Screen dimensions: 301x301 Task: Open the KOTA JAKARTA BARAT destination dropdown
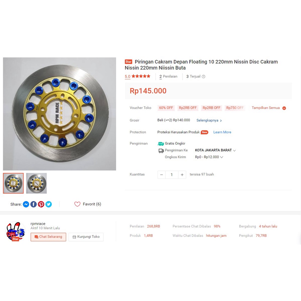215,150
